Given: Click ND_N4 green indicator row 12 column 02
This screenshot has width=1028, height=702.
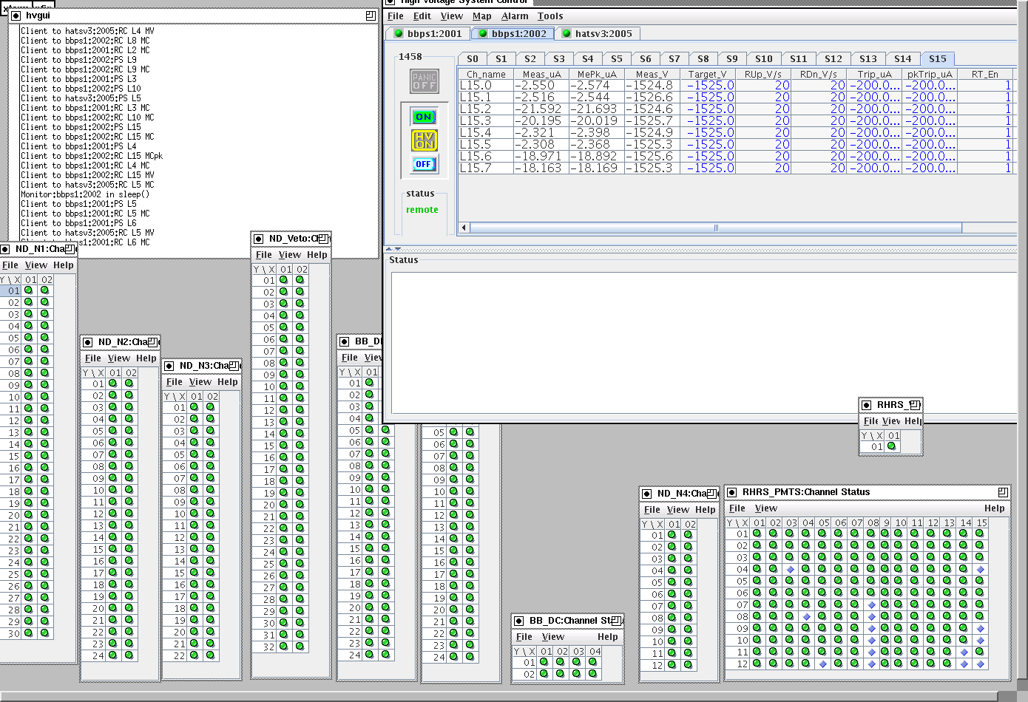Looking at the screenshot, I should [688, 664].
